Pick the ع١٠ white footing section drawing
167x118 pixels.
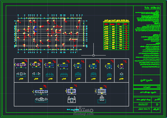click(x=72, y=100)
